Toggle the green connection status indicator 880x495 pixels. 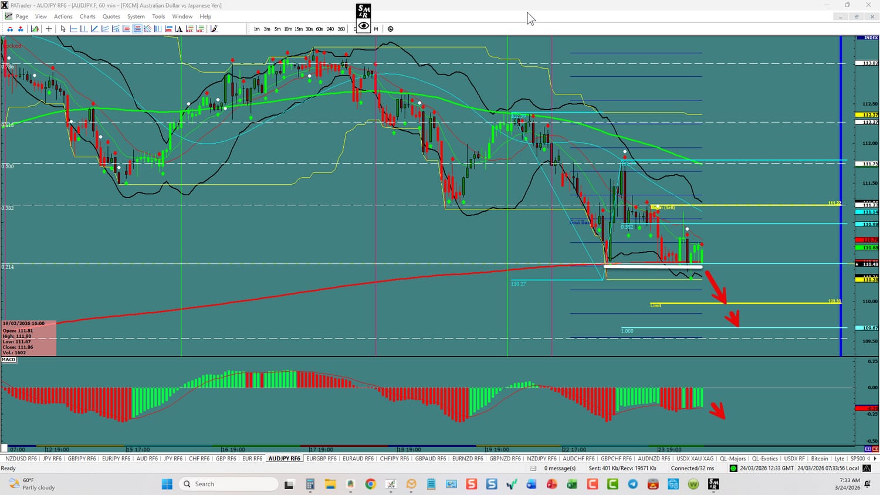tap(733, 468)
